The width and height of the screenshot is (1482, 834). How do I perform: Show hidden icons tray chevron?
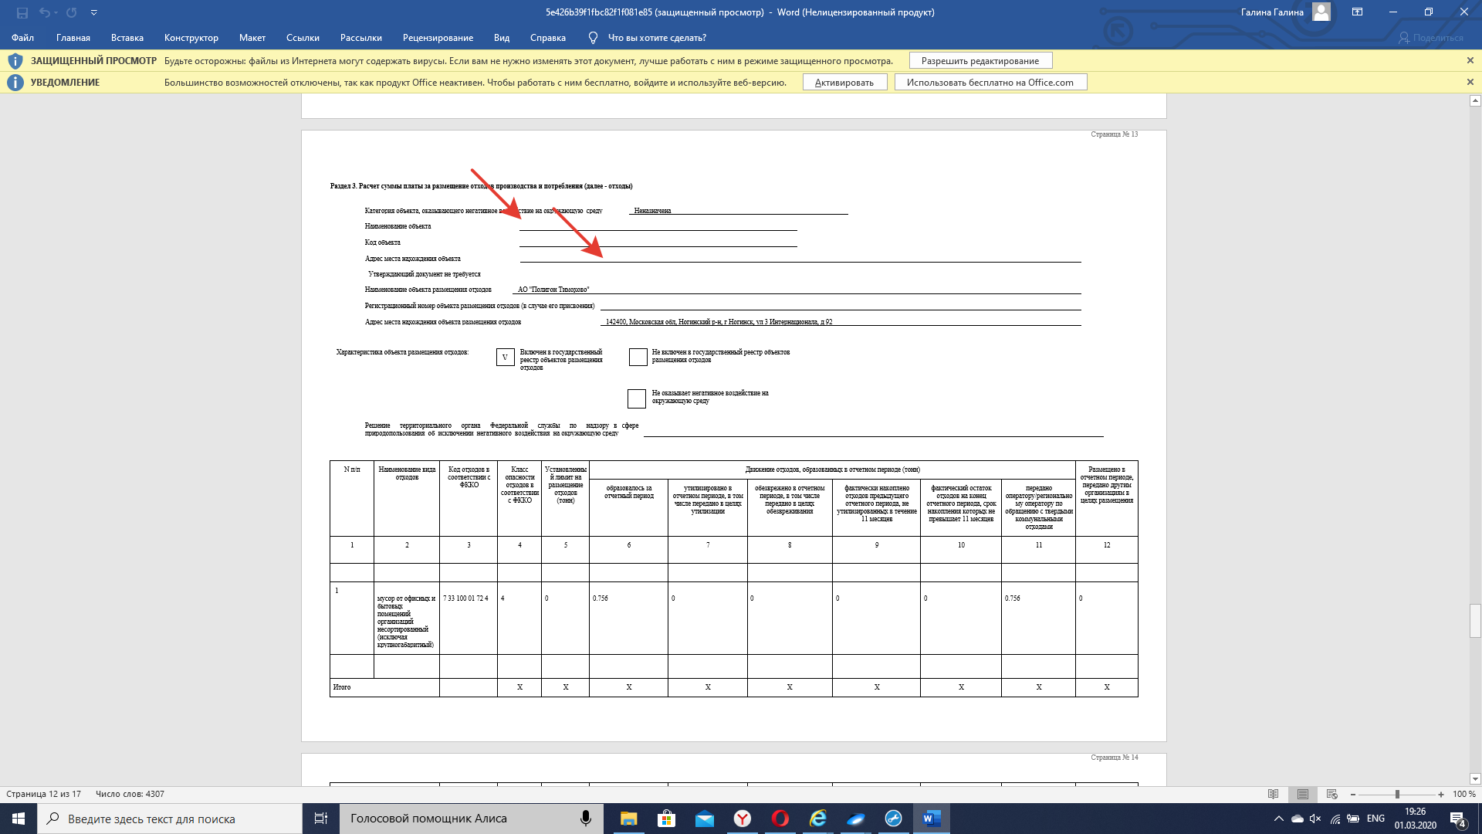click(x=1279, y=819)
